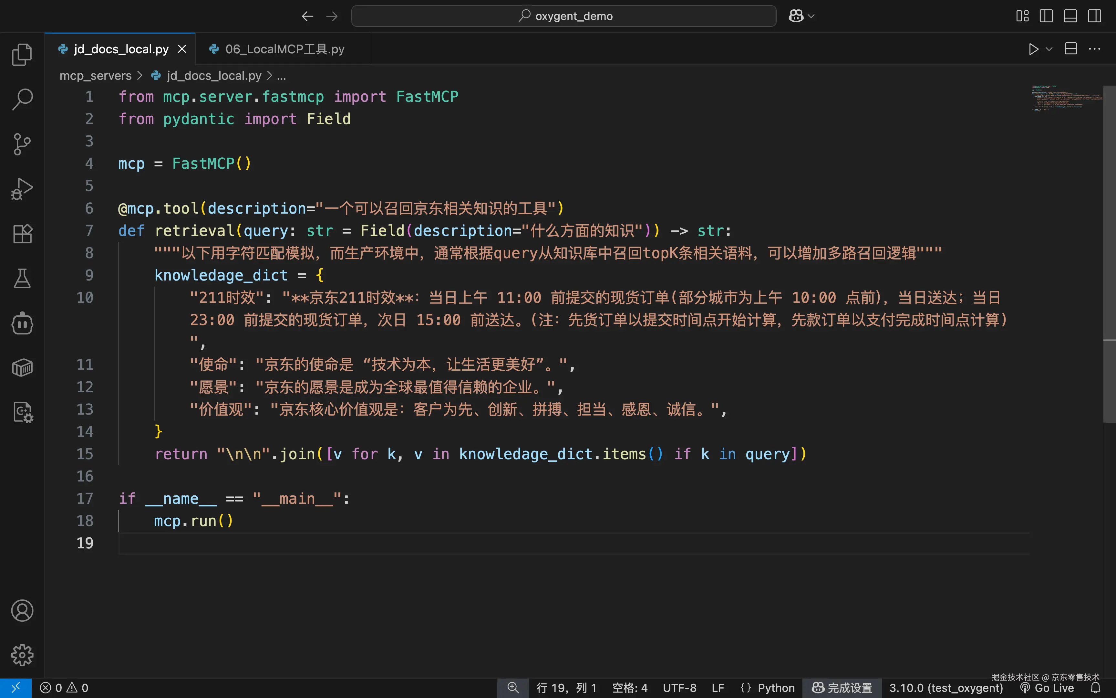Screen dimensions: 1116x698
Task: Click mcp_servers in the breadcrumb
Action: click(96, 76)
